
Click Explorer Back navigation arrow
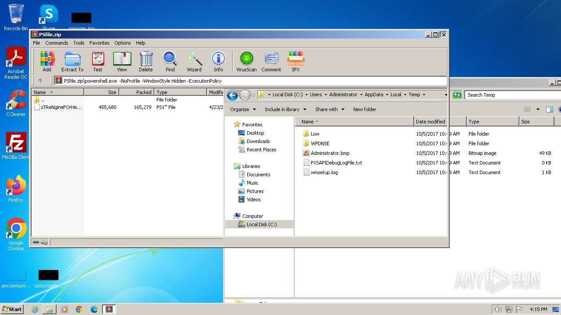point(232,95)
